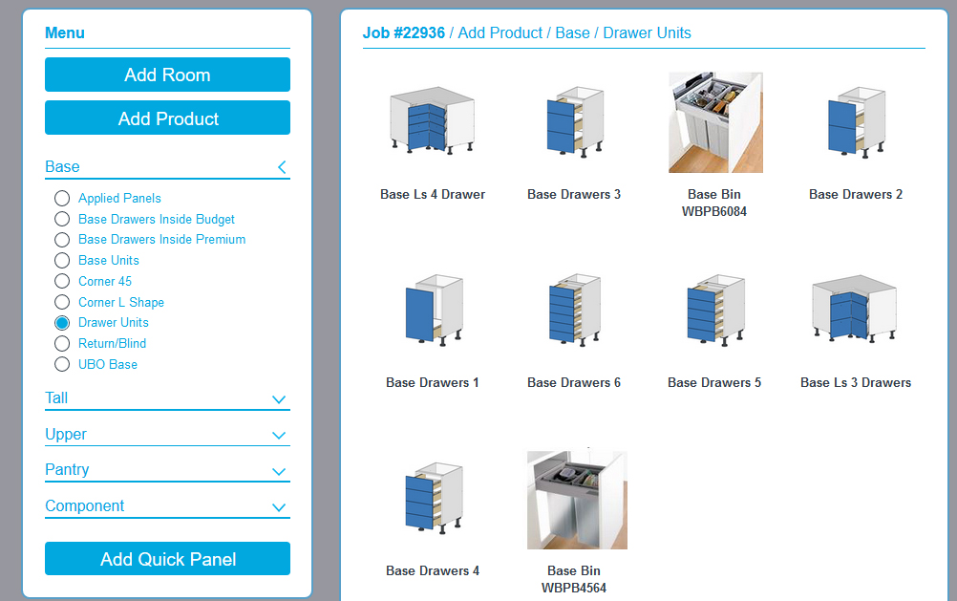The image size is (957, 601).
Task: Expand the Tall category section
Action: (279, 400)
